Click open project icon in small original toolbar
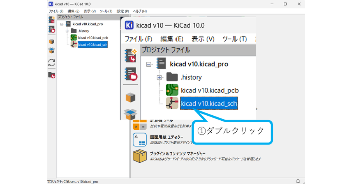Viewport: 352px width, 184px height. coord(52,29)
